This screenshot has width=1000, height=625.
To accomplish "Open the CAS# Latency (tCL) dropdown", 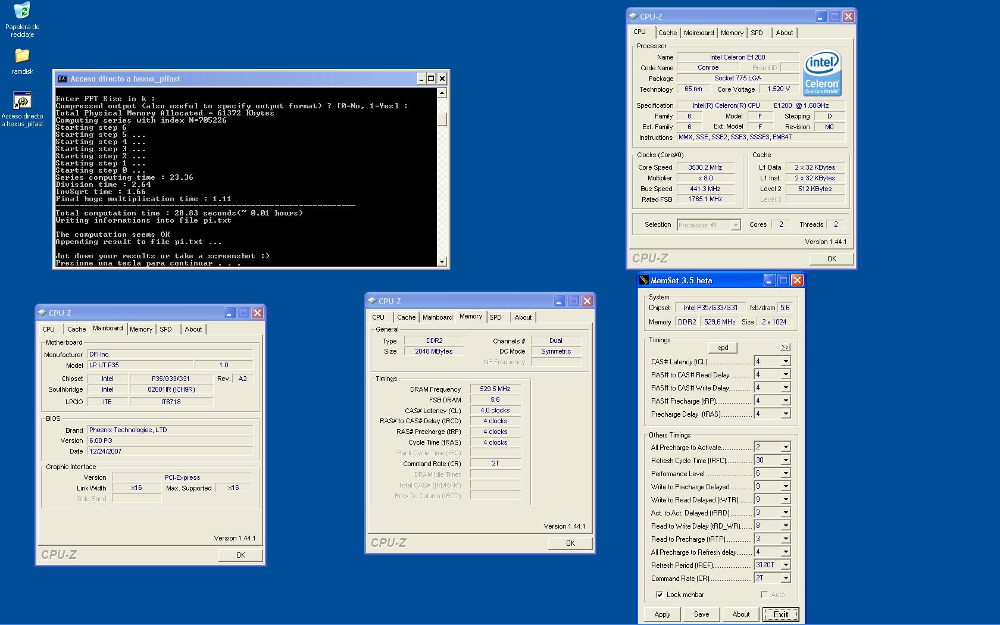I will [x=785, y=361].
